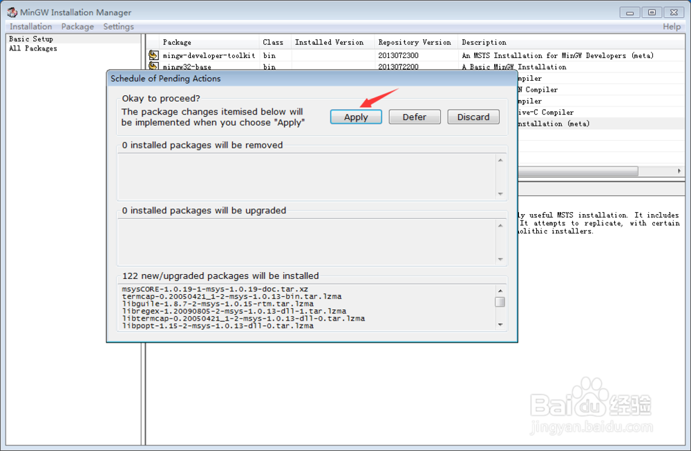Click up arrow in new packages list
Image resolution: width=691 pixels, height=451 pixels.
pyautogui.click(x=500, y=291)
